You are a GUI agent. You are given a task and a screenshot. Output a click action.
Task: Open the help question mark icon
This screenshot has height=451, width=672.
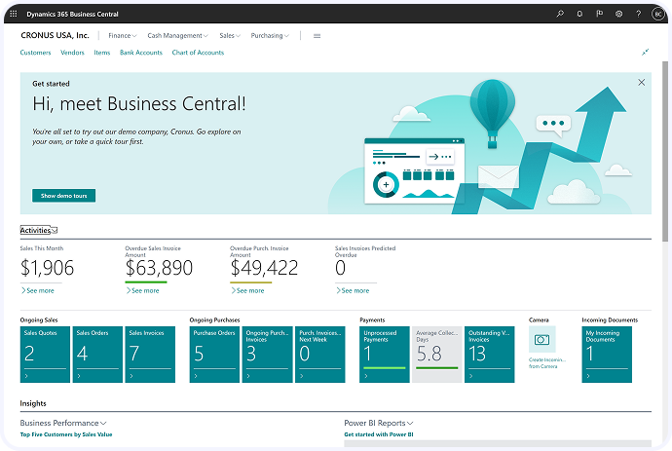[x=639, y=14]
